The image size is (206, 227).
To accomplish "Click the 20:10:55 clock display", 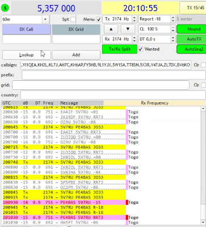I will click(x=140, y=8).
